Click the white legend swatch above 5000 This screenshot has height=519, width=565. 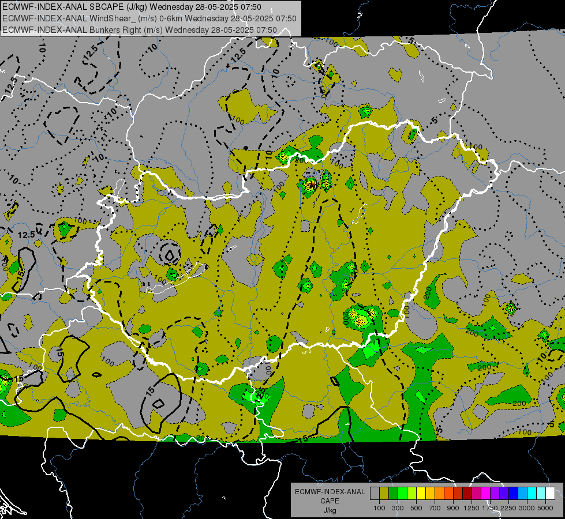pyautogui.click(x=551, y=493)
